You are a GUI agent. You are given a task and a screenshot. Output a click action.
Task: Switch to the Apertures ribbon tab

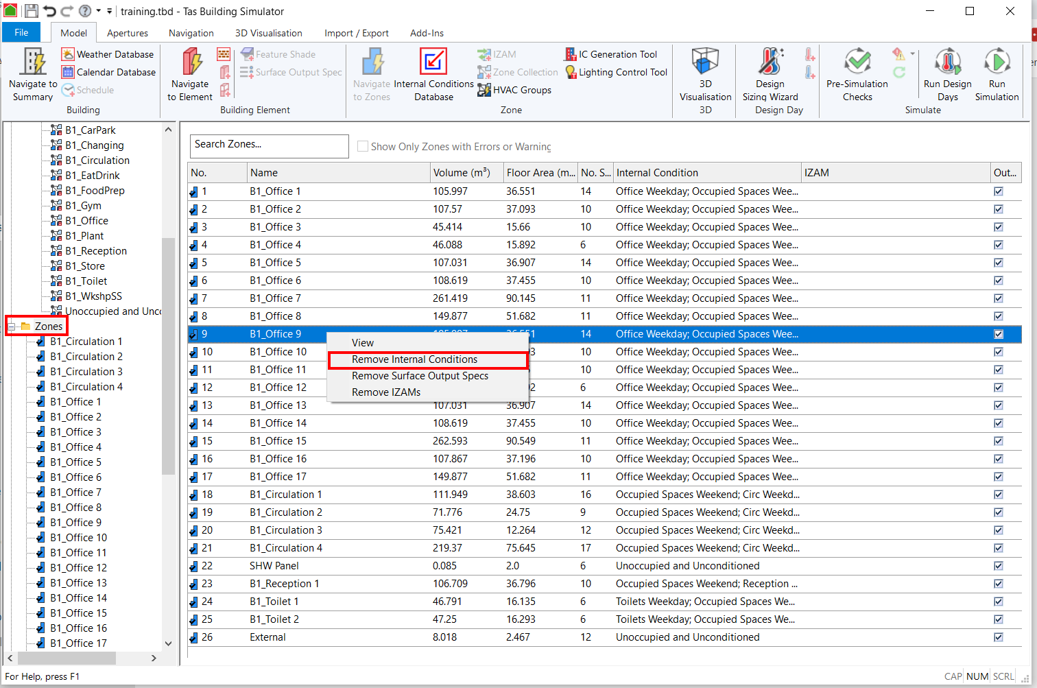pos(128,33)
